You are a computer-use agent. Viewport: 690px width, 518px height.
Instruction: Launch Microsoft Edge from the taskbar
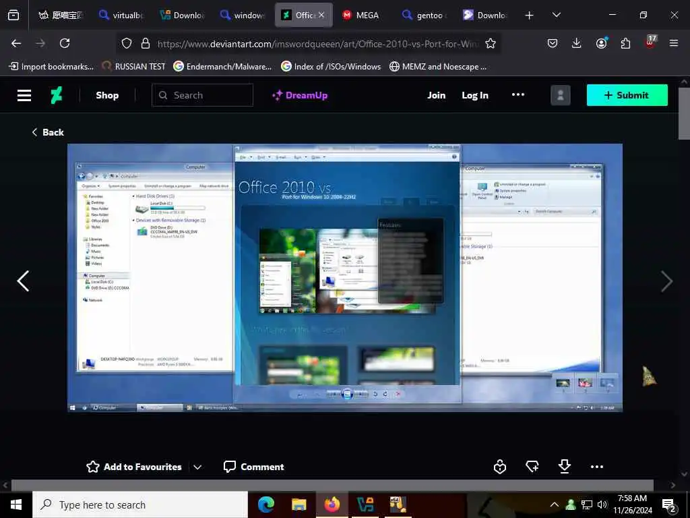(265, 505)
